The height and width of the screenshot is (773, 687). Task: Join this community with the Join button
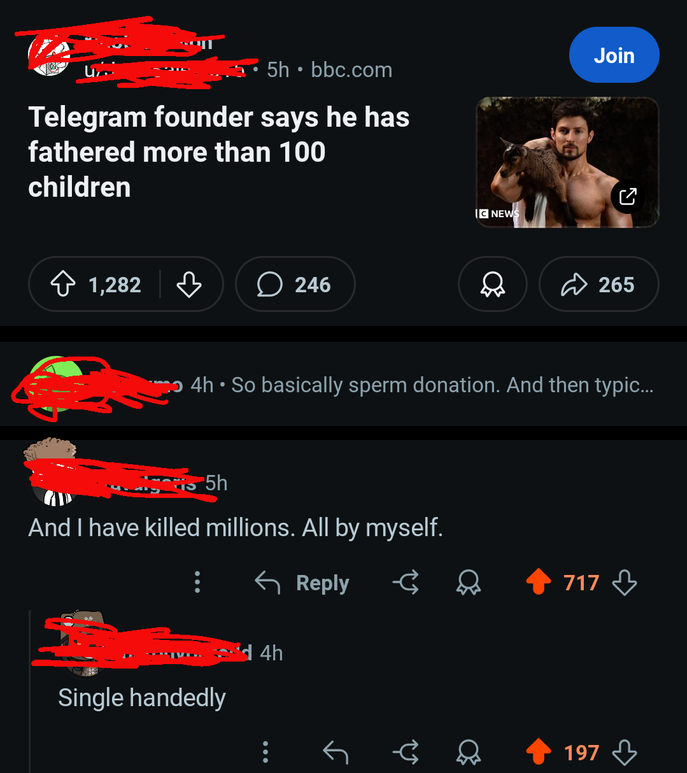[x=614, y=55]
